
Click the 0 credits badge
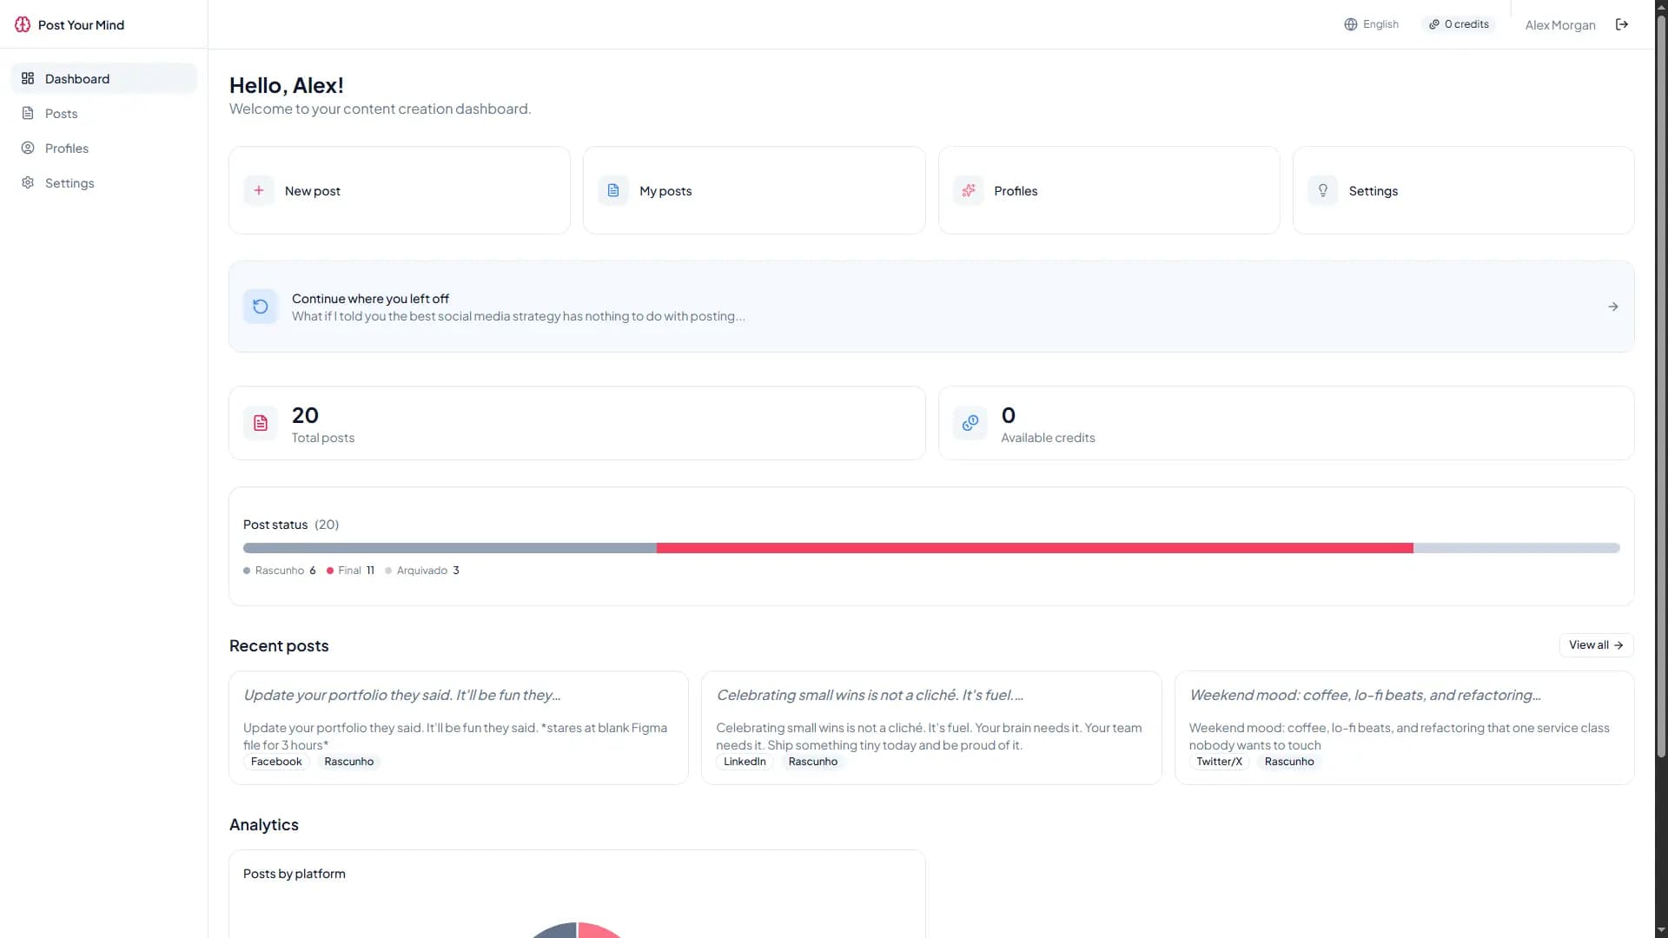(x=1459, y=24)
